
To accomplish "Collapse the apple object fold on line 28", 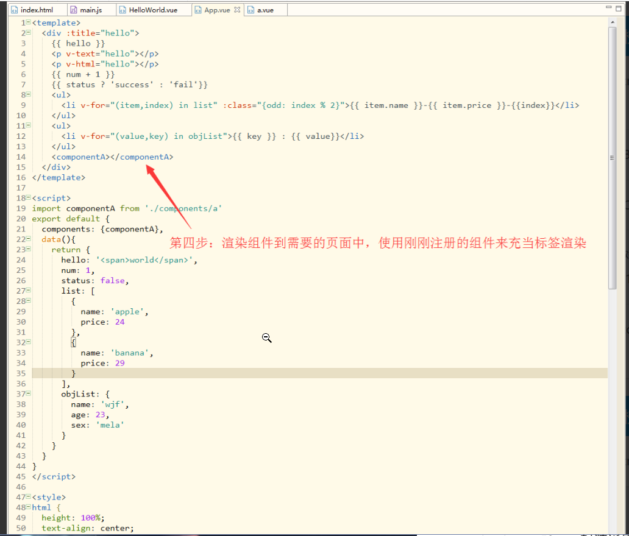I will tap(29, 301).
